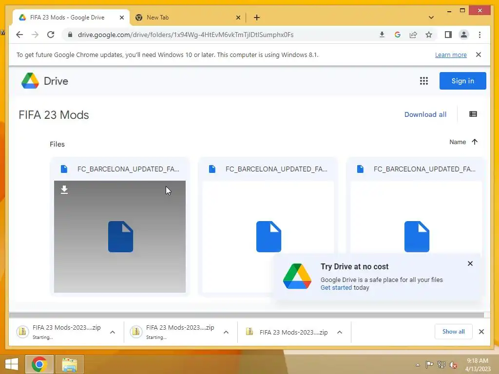Screen dimensions: 499x374
Task: Open second FC_BARCELONA file thumbnail
Action: tap(268, 237)
